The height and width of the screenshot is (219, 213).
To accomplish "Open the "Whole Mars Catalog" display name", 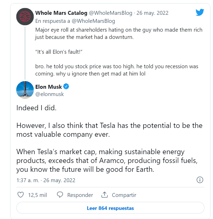I will [x=61, y=13].
